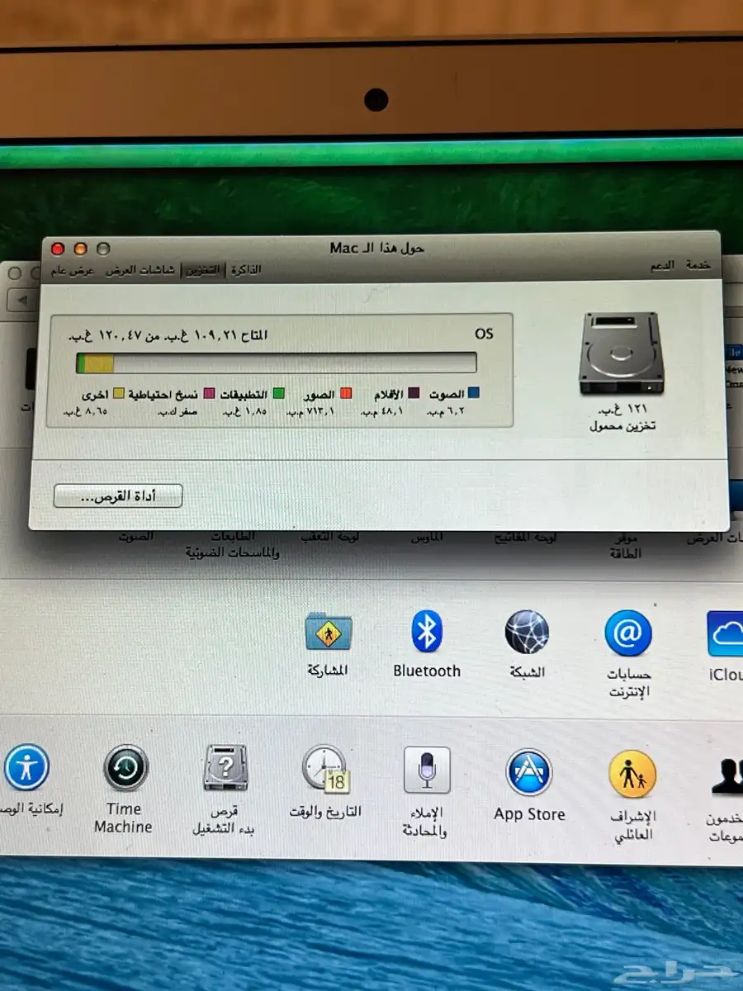Click the purple Movies (الأفلام) legend swatch

coord(414,394)
